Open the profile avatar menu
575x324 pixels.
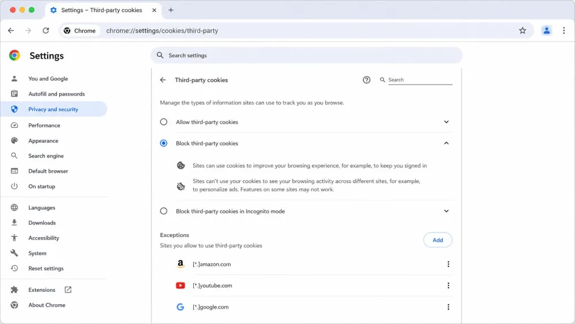546,31
